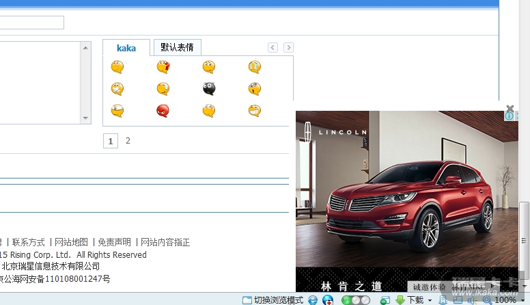Viewport: 530px width, 305px height.
Task: Pick the black shocked-face emoticon
Action: (209, 89)
